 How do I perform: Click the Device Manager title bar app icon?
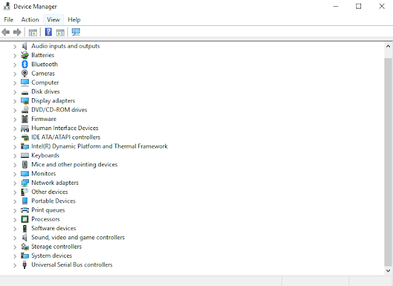(7, 6)
